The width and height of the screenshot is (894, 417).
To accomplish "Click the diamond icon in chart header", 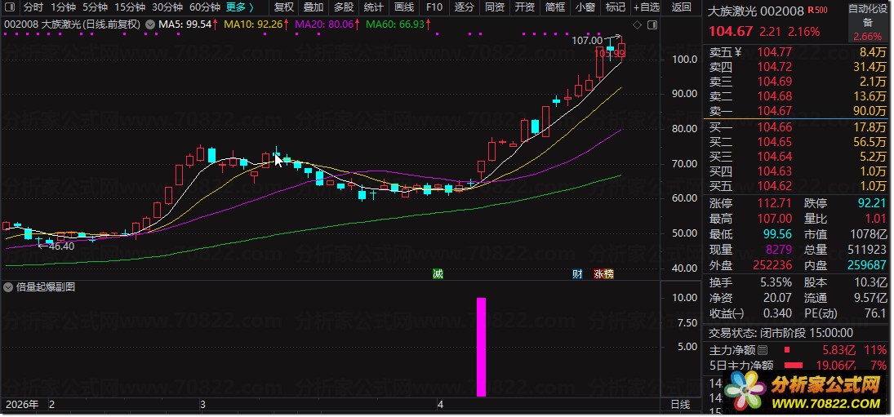I will (x=638, y=25).
